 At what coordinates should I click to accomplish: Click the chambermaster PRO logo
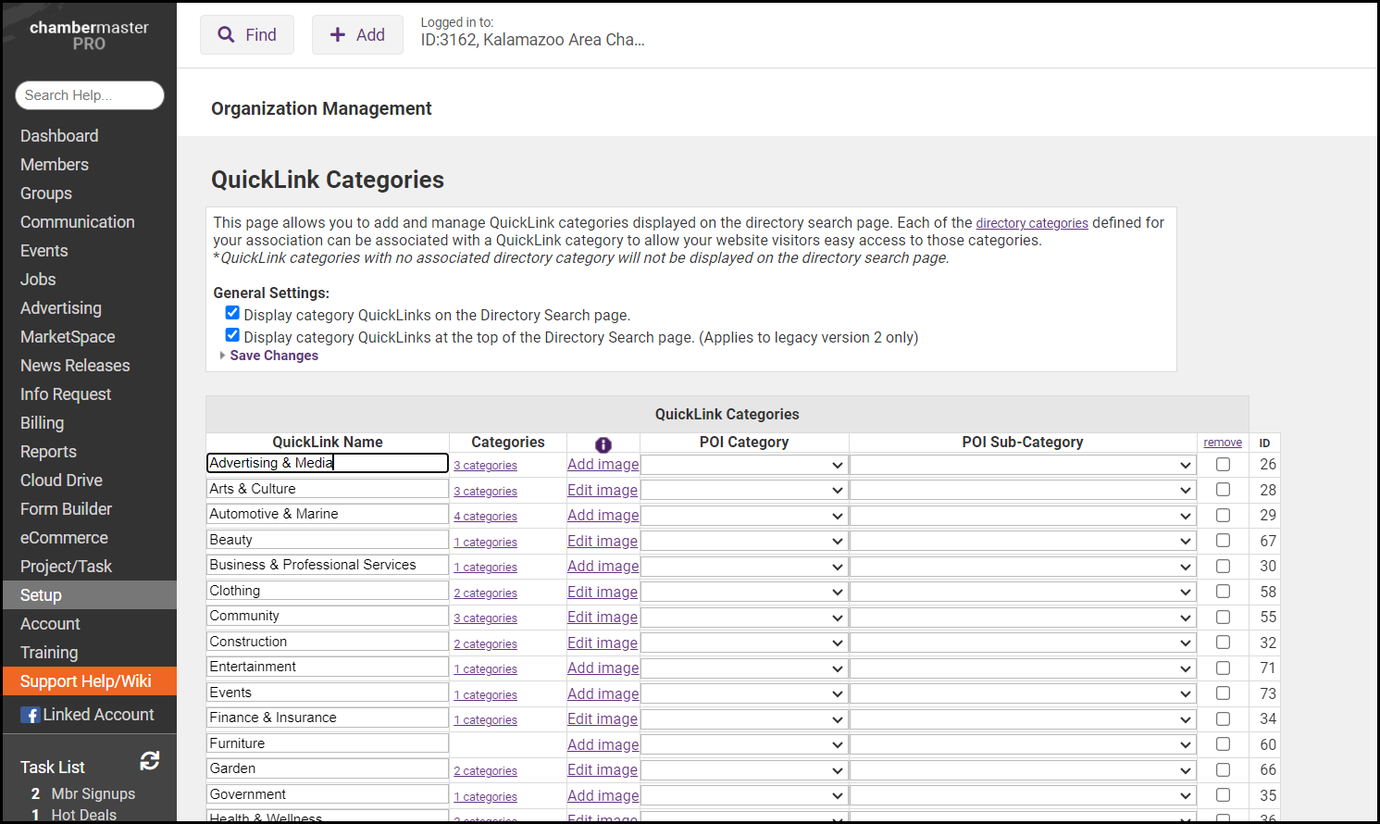pyautogui.click(x=89, y=35)
